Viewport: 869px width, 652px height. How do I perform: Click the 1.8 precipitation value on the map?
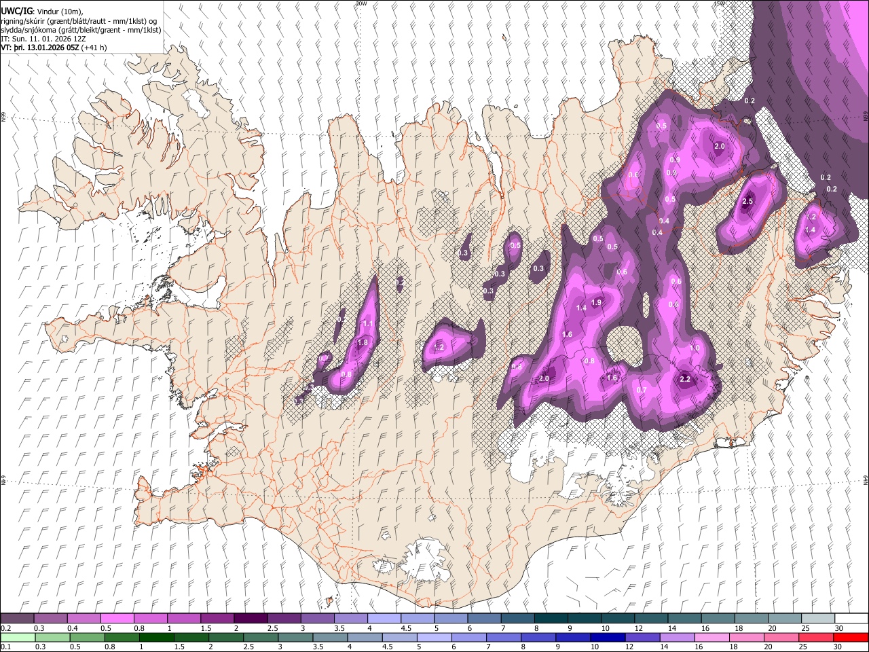coord(363,343)
